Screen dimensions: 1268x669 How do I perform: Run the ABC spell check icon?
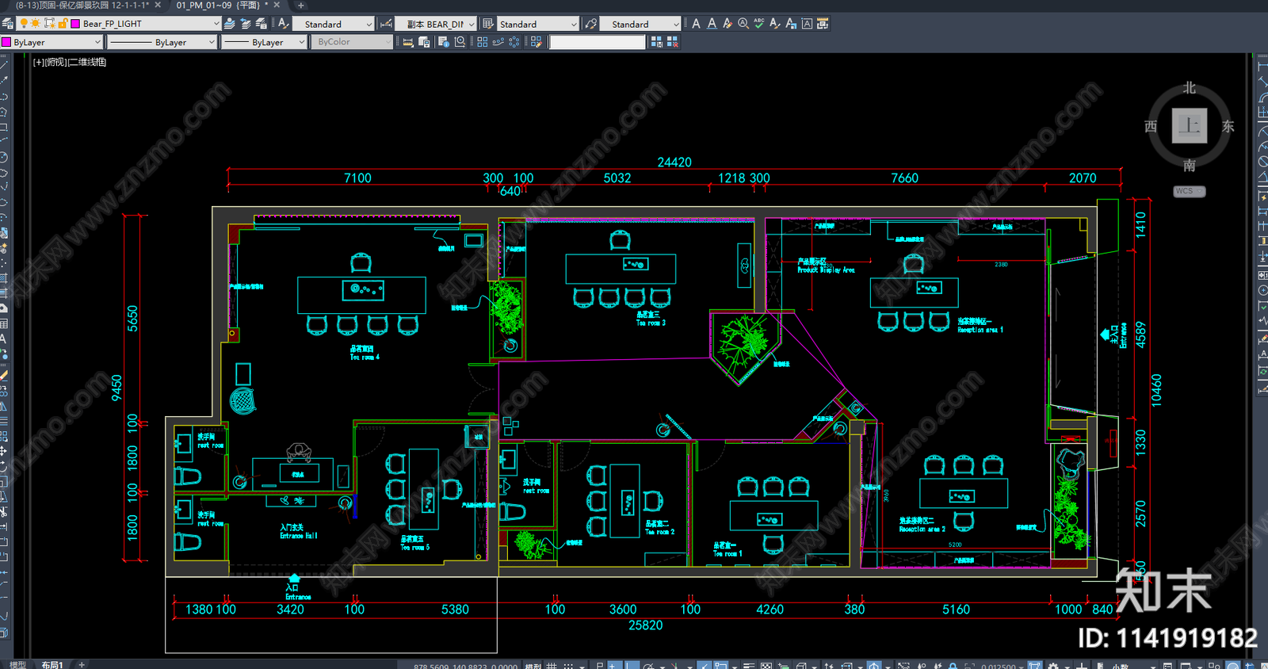click(759, 24)
